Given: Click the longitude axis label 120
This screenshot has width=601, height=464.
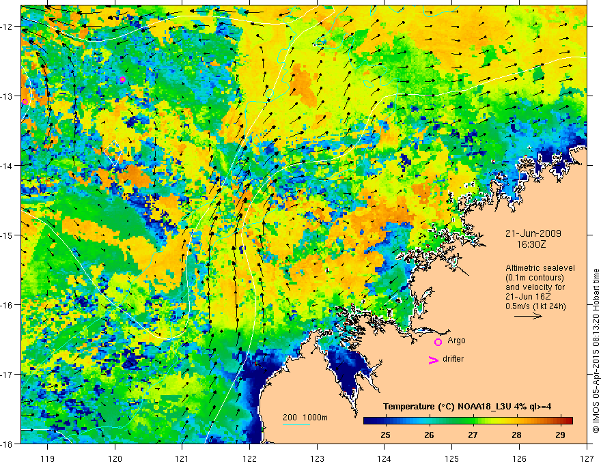Looking at the screenshot, I should tap(115, 459).
